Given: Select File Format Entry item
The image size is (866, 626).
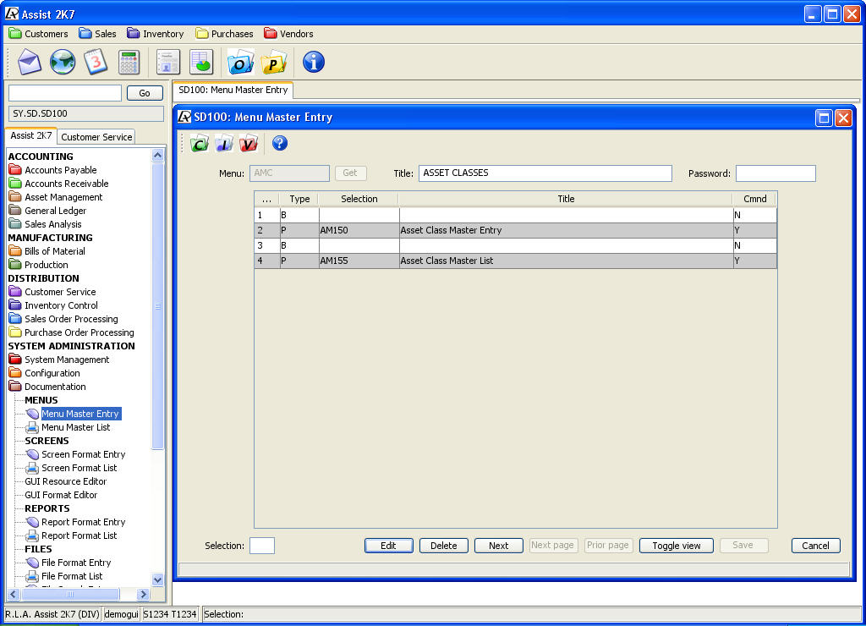Looking at the screenshot, I should 75,563.
